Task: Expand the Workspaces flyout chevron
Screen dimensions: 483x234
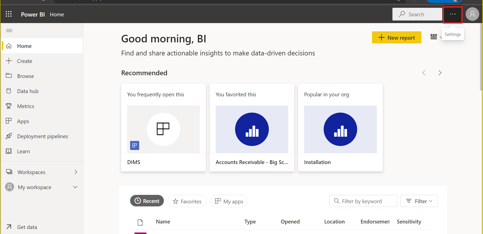Action: click(76, 172)
